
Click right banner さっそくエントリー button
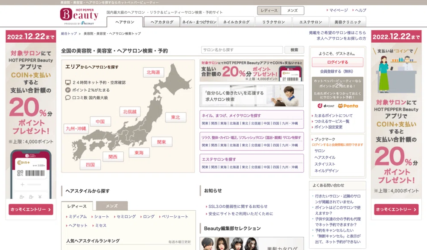point(396,209)
